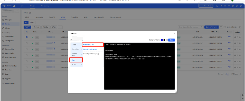Open the user account avatar icon
Screen dimensions: 245x101
[241, 6]
